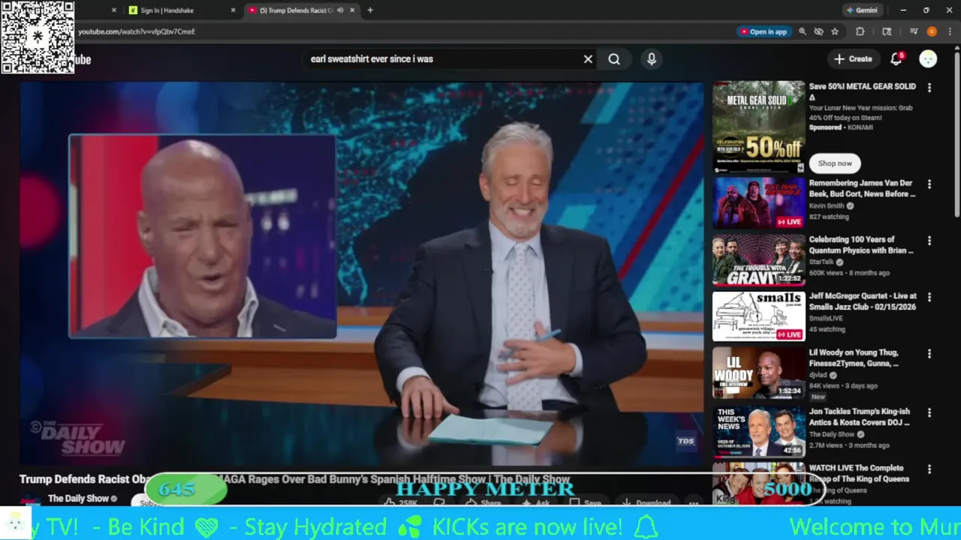The height and width of the screenshot is (540, 961).
Task: Open Smalls Jazz Club live thumbnail
Action: click(758, 316)
